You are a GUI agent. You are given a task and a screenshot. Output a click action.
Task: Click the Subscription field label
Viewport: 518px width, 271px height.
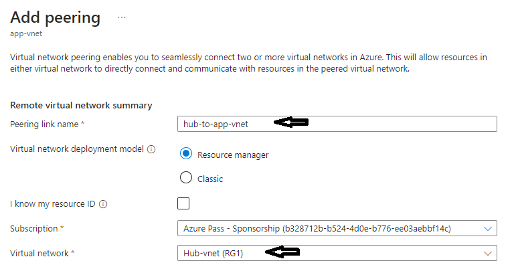point(37,228)
